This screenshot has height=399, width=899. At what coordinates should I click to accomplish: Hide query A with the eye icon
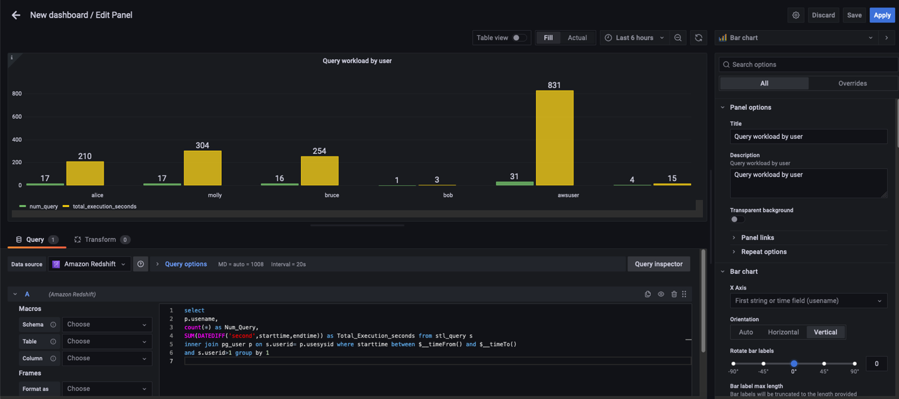(661, 294)
